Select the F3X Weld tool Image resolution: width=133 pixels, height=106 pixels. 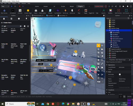point(102,64)
